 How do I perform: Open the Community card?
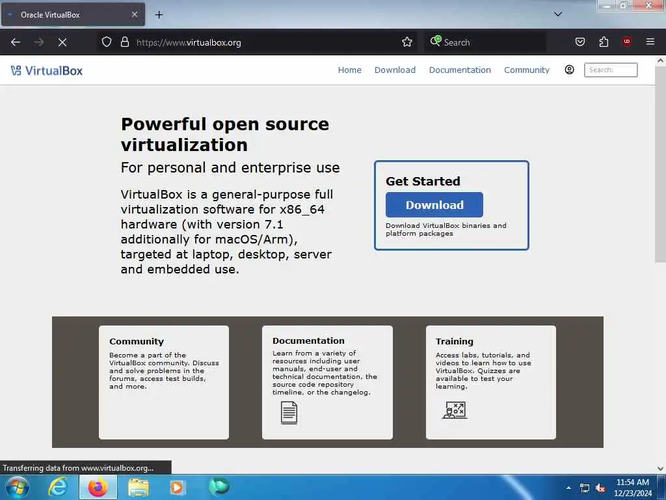coord(164,382)
